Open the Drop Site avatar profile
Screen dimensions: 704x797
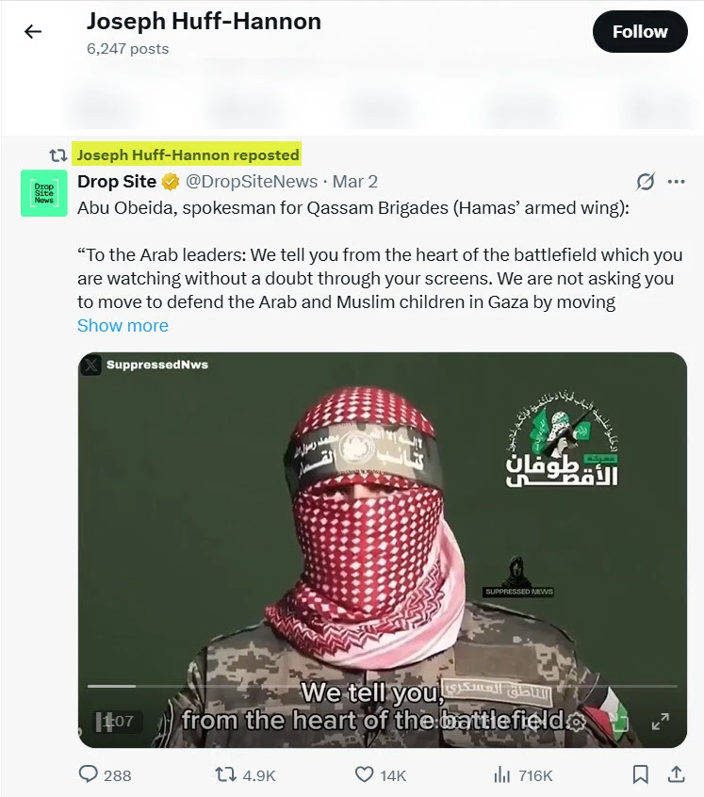pos(43,193)
